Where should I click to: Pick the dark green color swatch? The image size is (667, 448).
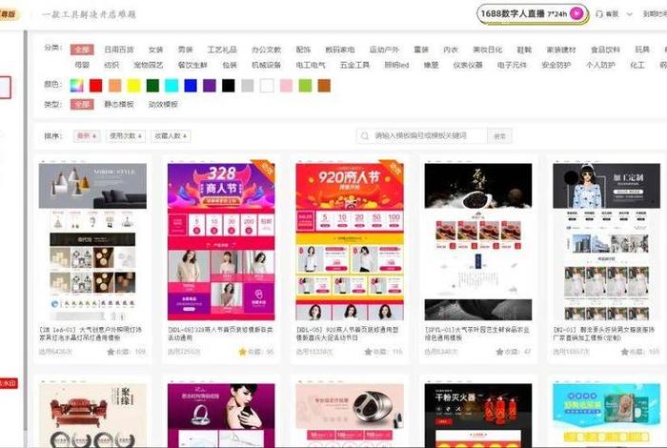point(152,86)
